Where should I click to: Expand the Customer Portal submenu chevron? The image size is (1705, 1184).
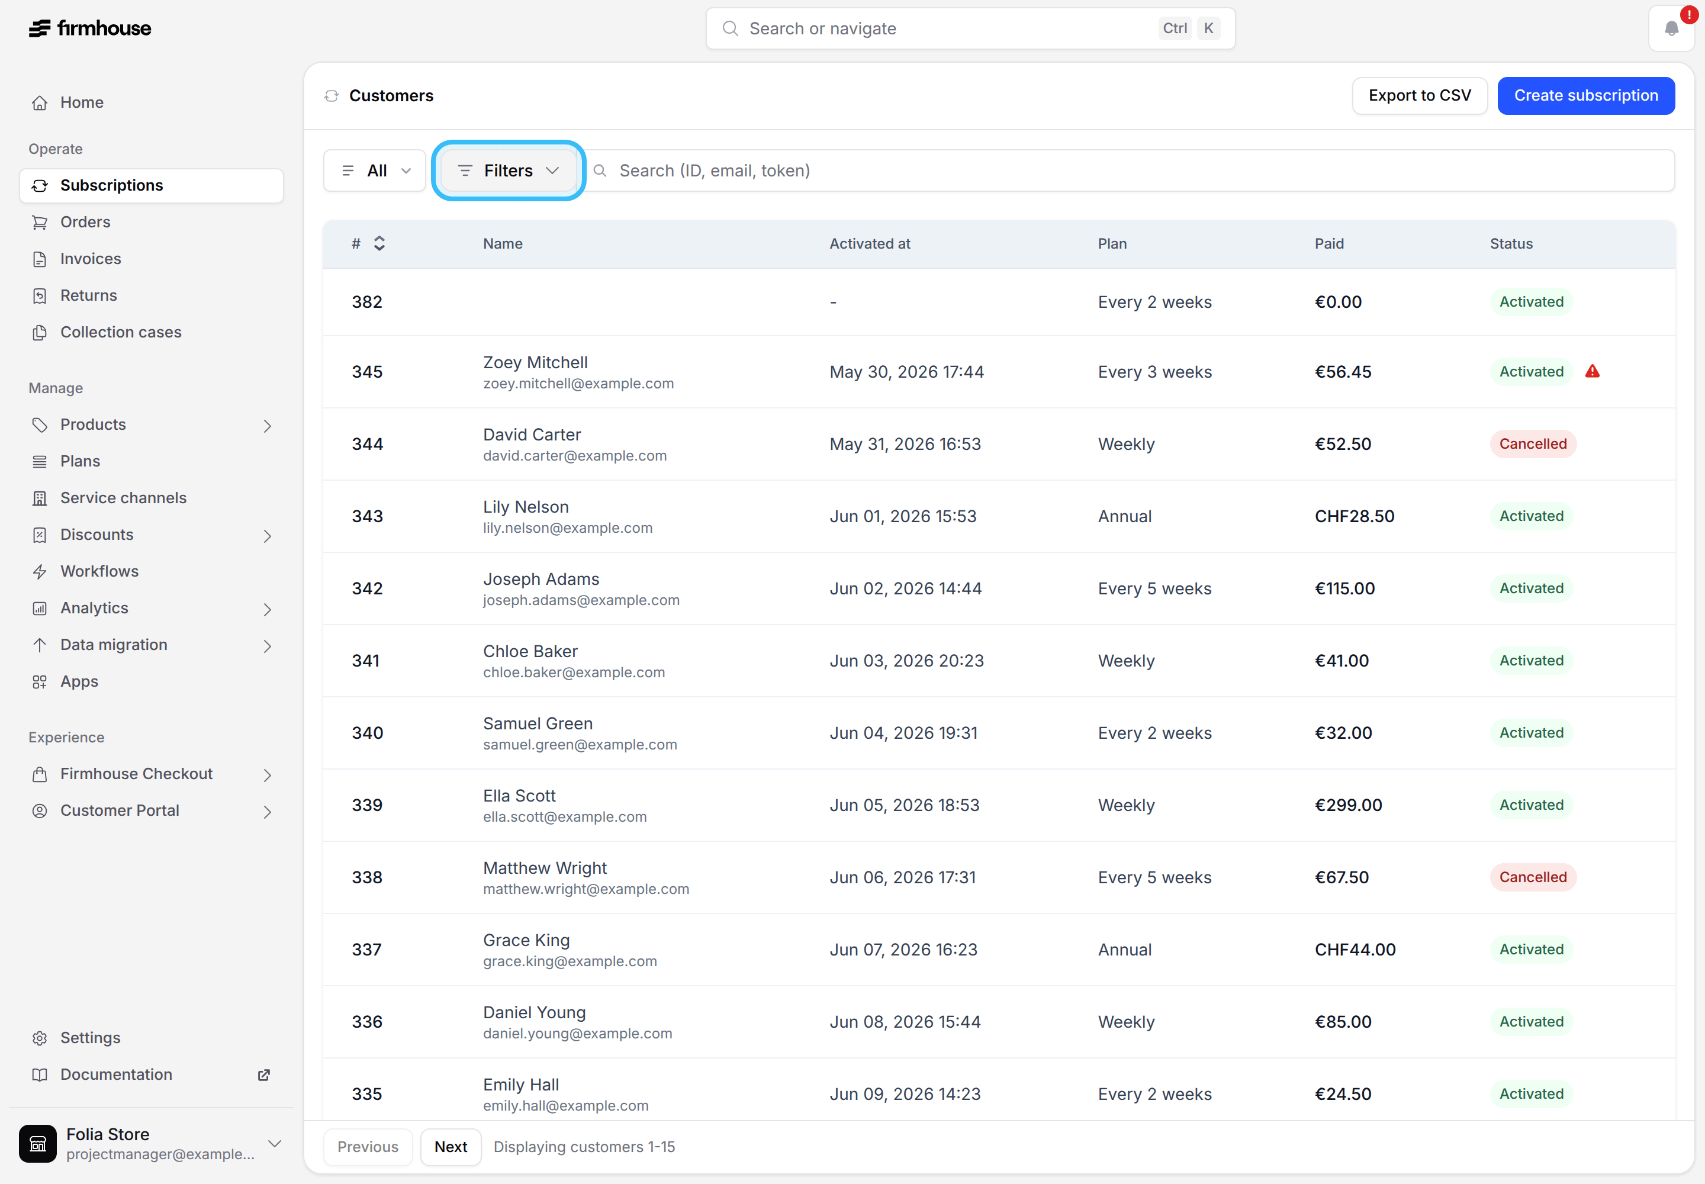(267, 812)
